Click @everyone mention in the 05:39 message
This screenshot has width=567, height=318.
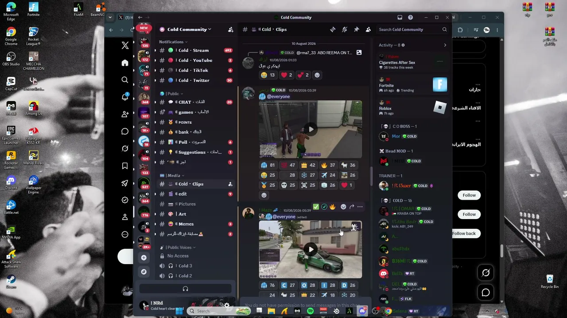click(x=284, y=217)
